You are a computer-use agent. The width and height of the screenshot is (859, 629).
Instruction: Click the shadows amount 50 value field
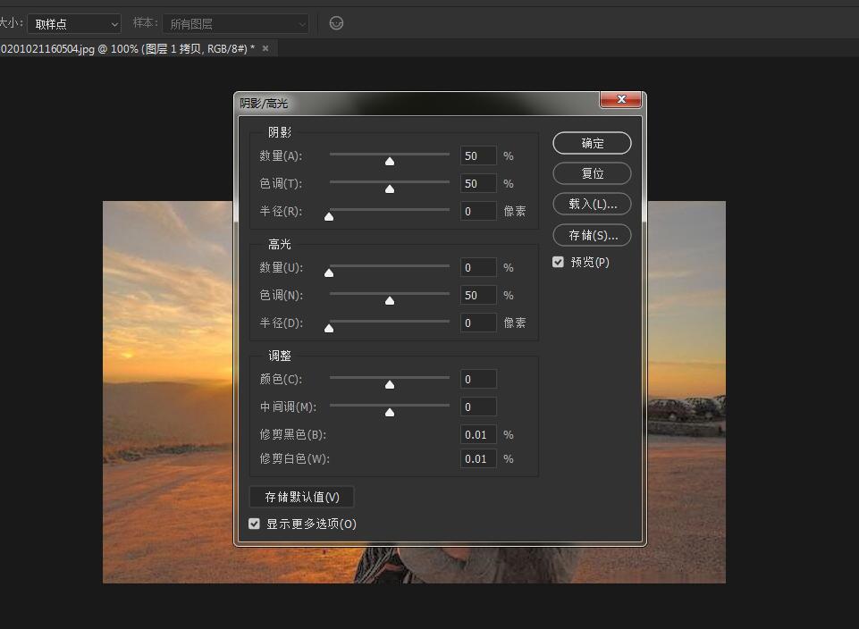coord(477,155)
